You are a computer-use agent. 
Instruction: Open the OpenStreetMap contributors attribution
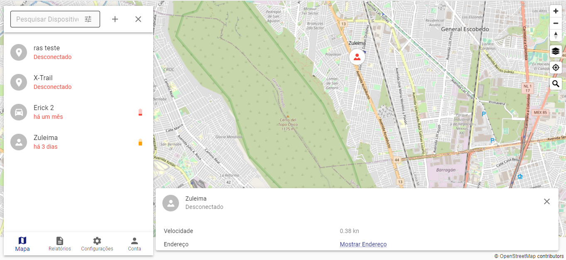pyautogui.click(x=529, y=256)
